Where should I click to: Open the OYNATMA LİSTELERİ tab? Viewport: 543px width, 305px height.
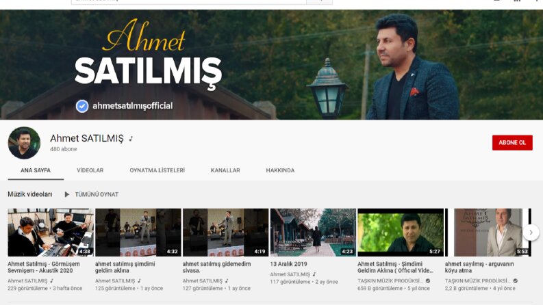coord(157,170)
